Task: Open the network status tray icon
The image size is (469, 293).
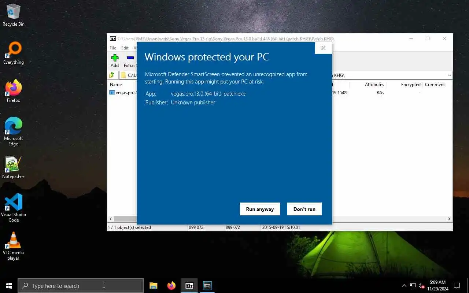Action: (x=413, y=286)
